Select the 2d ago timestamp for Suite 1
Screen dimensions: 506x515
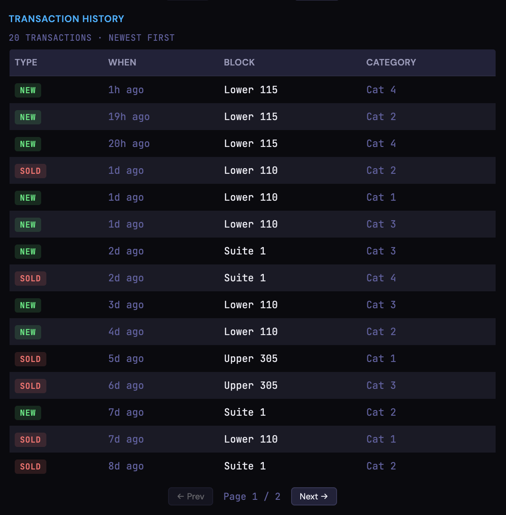coord(126,251)
